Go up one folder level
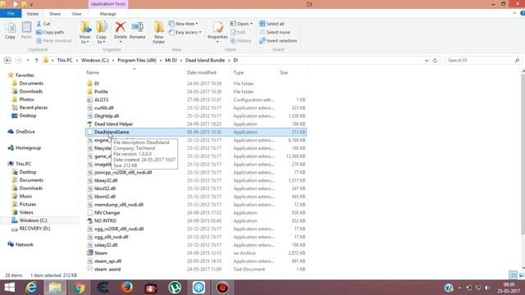 [x=36, y=61]
